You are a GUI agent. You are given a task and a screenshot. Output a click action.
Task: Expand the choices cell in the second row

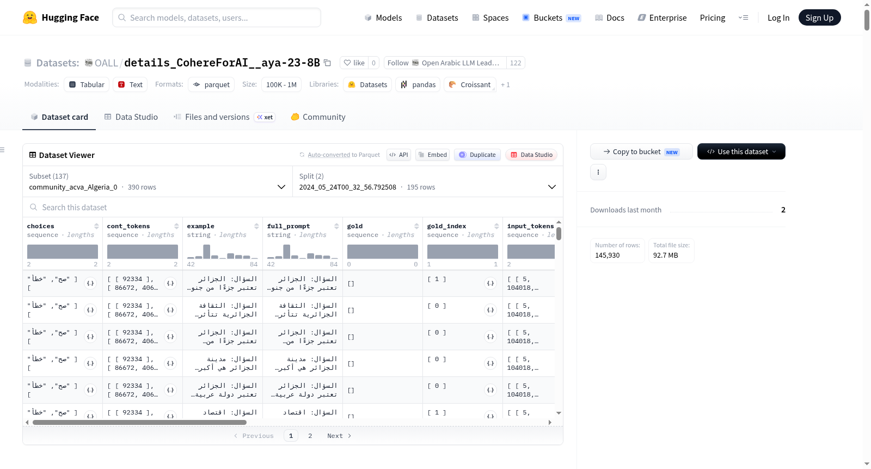pos(90,310)
